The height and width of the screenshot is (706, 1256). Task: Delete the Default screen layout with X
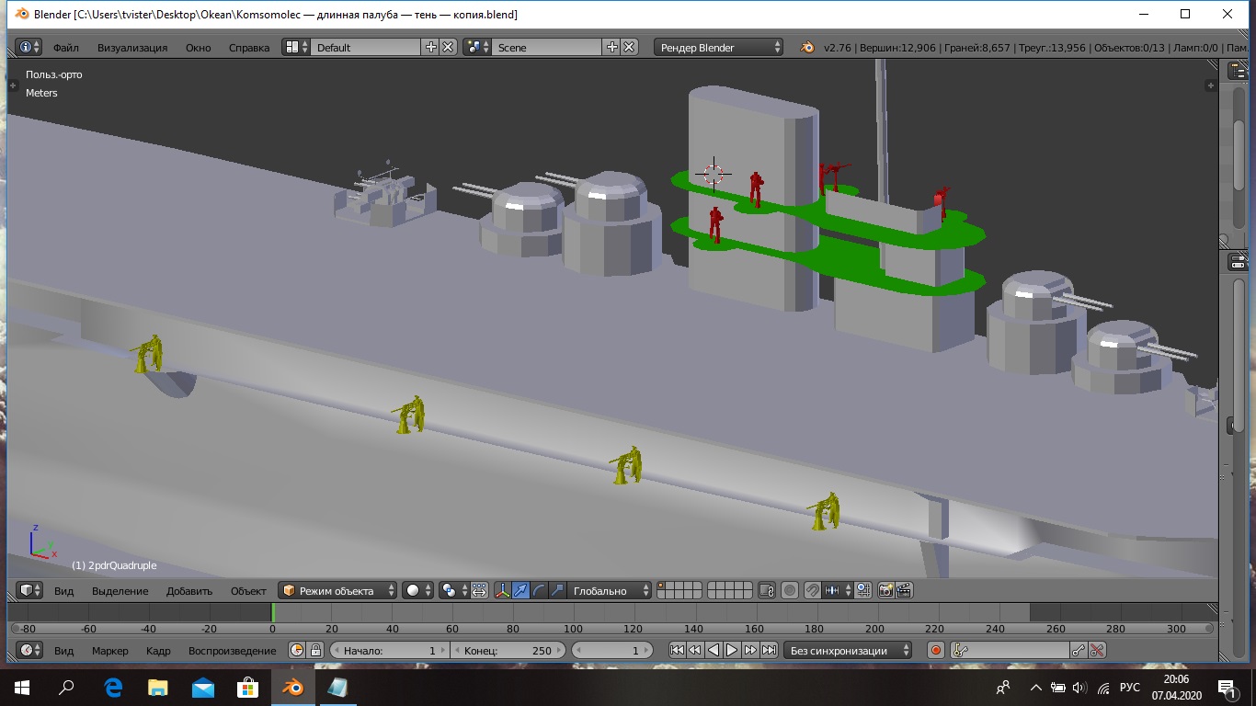coord(448,47)
